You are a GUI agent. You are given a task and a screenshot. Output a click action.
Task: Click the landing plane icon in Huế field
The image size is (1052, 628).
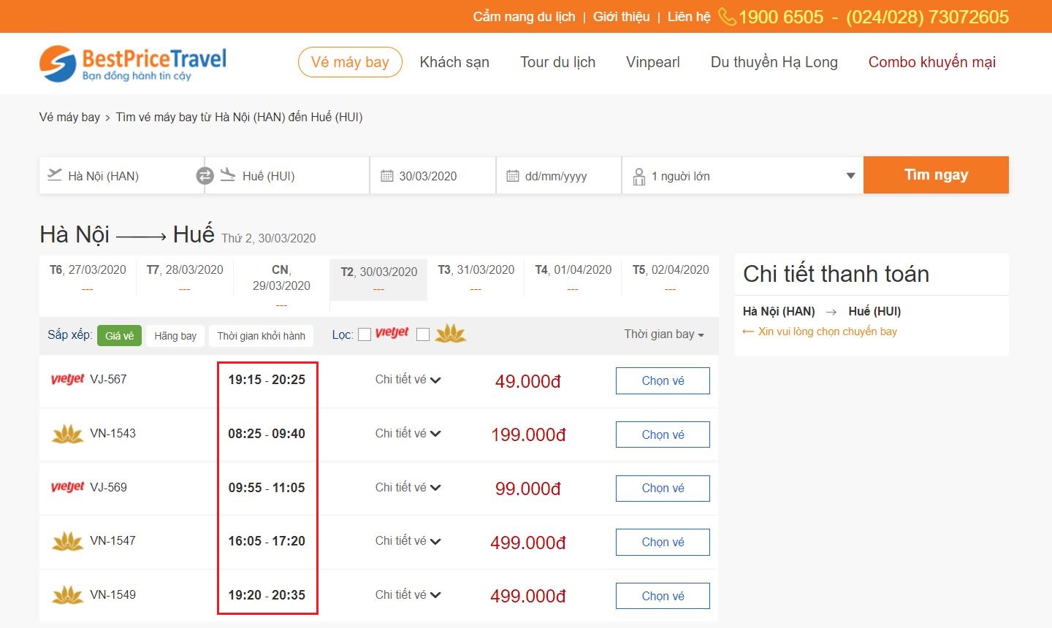(x=228, y=175)
